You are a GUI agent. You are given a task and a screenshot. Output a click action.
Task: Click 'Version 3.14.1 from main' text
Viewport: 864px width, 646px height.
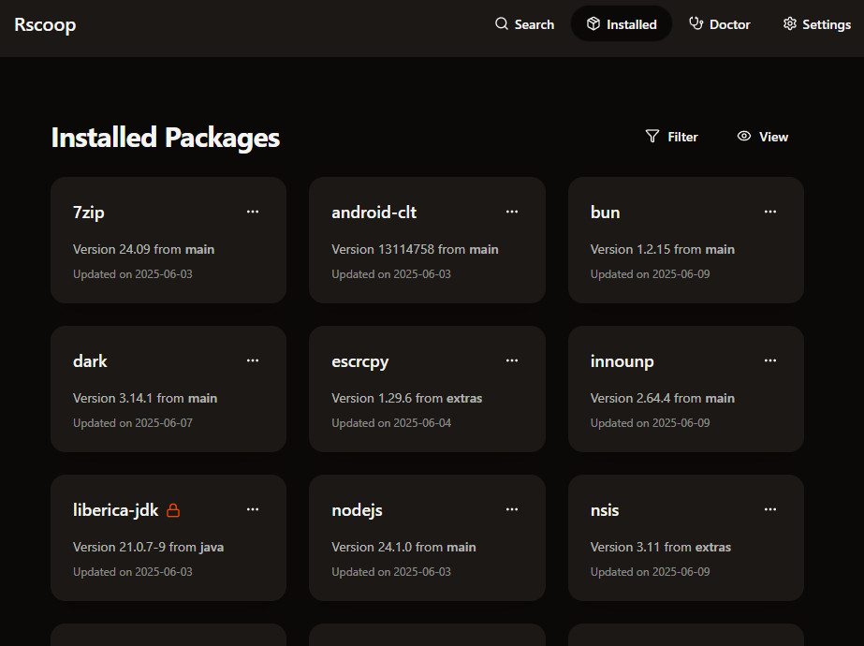(x=145, y=398)
